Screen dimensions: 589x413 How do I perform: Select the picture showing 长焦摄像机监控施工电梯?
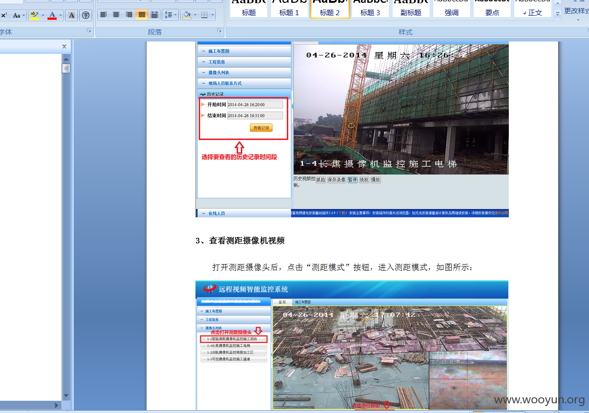[352, 129]
